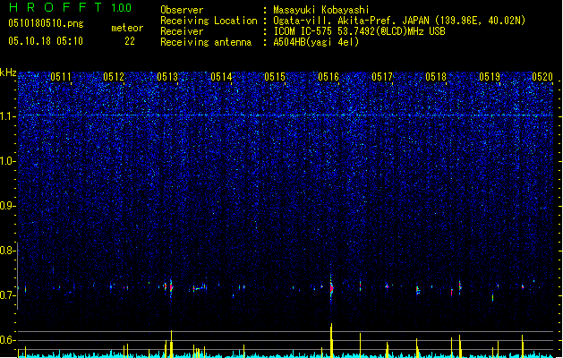The image size is (563, 358).
Task: Click the HROFFT 1.0.0 title text
Action: click(70, 7)
